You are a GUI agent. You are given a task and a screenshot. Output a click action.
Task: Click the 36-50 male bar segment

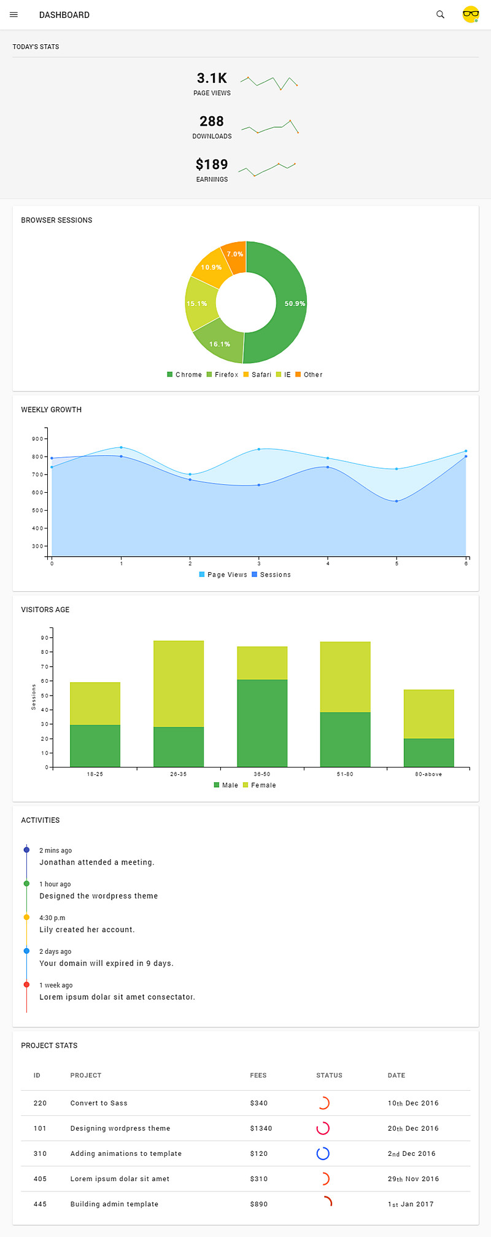262,723
